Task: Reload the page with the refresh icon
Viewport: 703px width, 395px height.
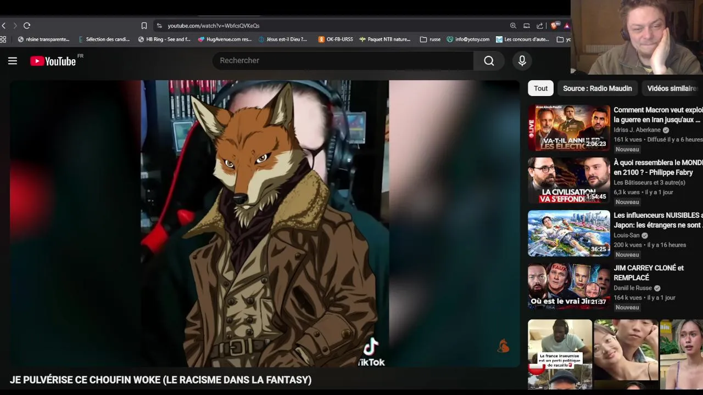Action: (x=27, y=26)
